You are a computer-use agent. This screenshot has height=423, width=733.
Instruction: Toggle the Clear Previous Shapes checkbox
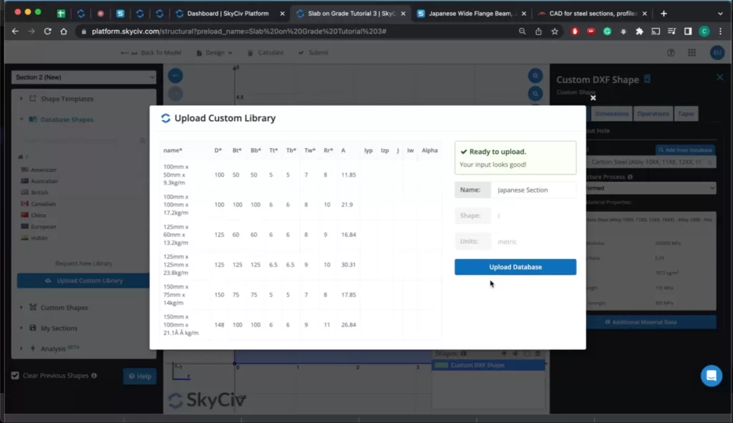click(15, 375)
